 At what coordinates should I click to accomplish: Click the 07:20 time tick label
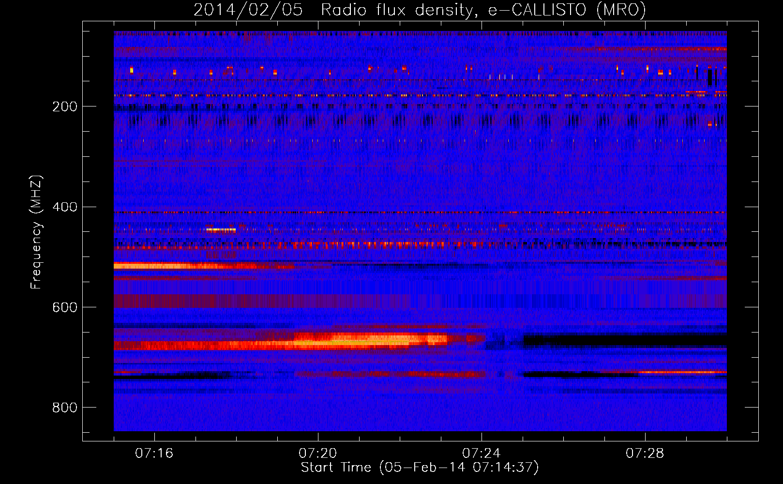pyautogui.click(x=318, y=454)
